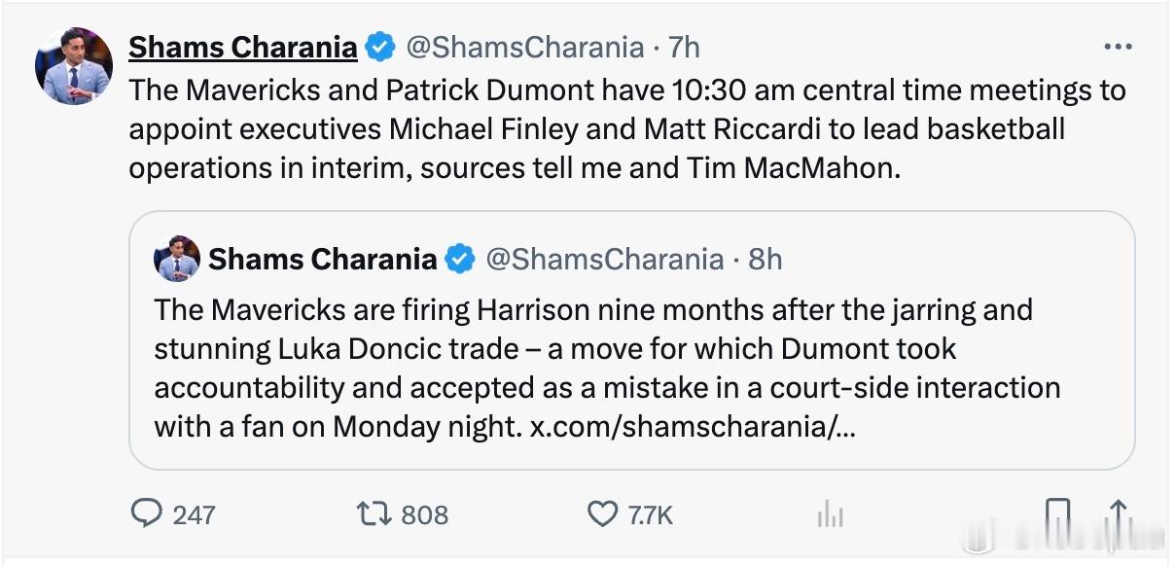Click the @ShamsCharania handle in quoted tweet
Viewport: 1175px width, 566px height.
604,259
